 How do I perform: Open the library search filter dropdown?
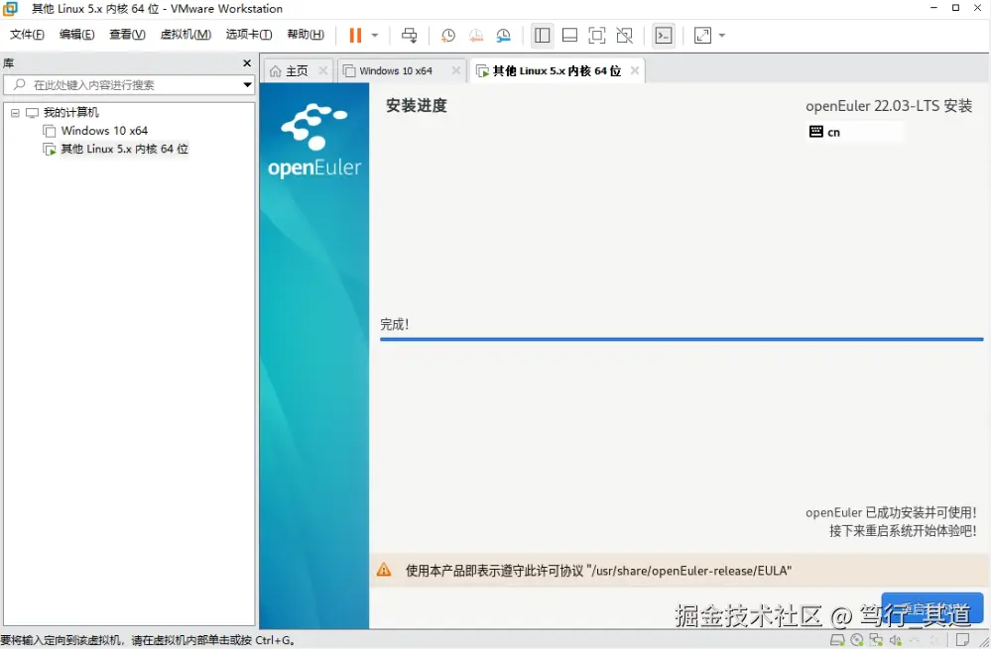click(x=248, y=84)
